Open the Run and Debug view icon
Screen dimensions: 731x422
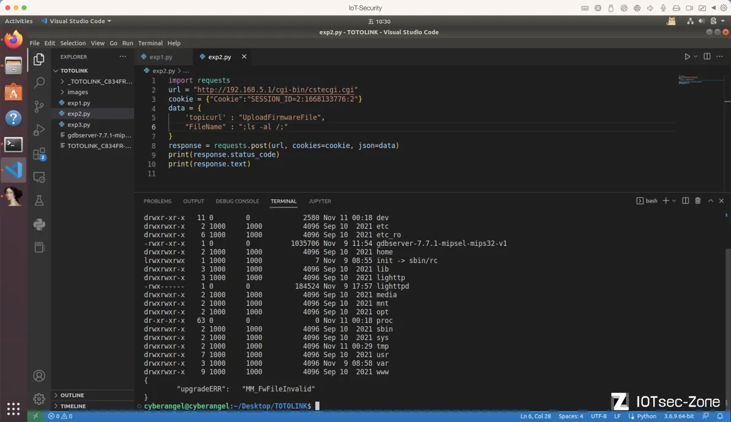[39, 130]
